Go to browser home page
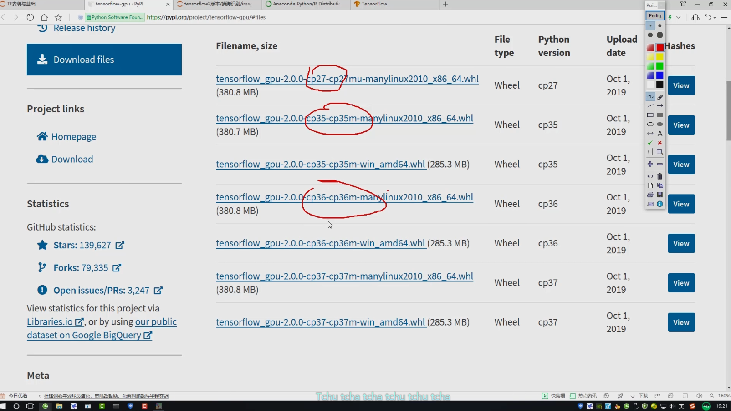This screenshot has height=411, width=731. point(44,17)
